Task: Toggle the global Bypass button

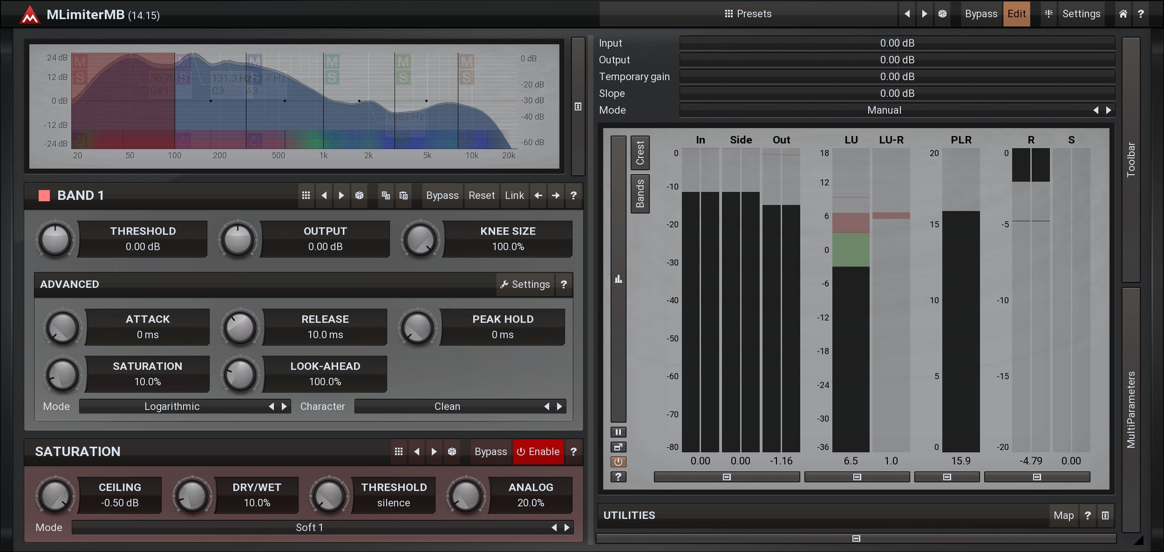Action: 980,14
